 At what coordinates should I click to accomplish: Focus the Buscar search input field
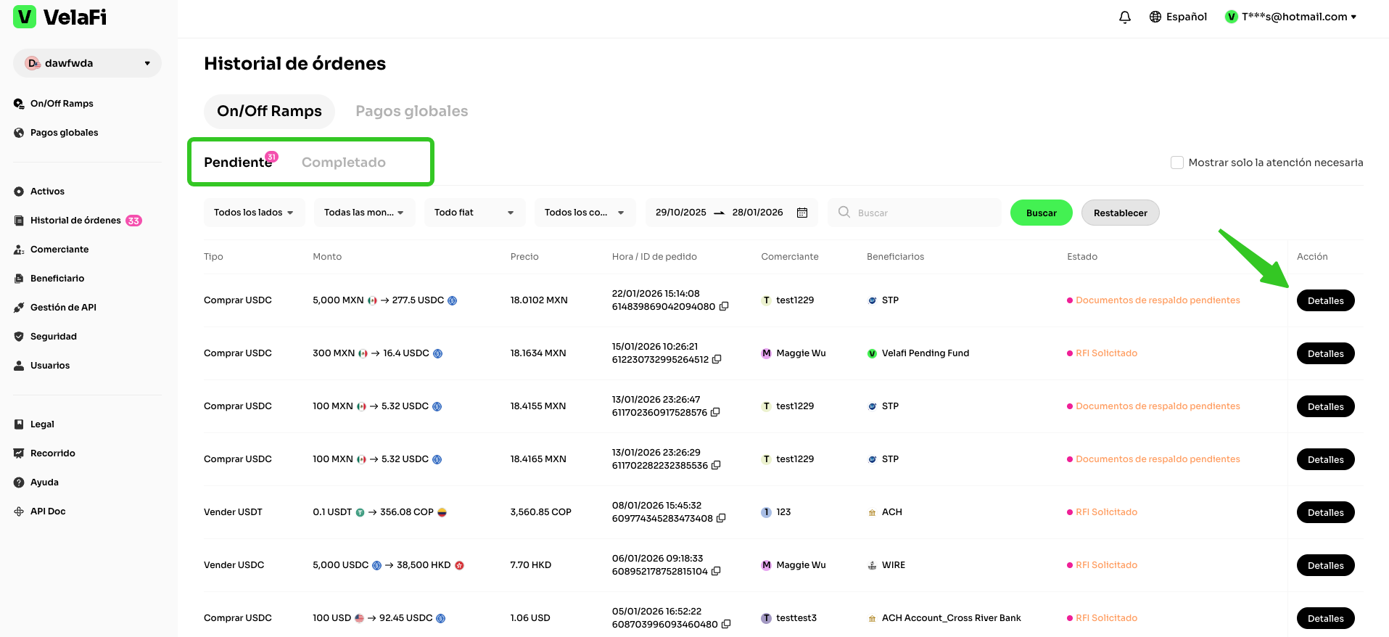coord(925,213)
